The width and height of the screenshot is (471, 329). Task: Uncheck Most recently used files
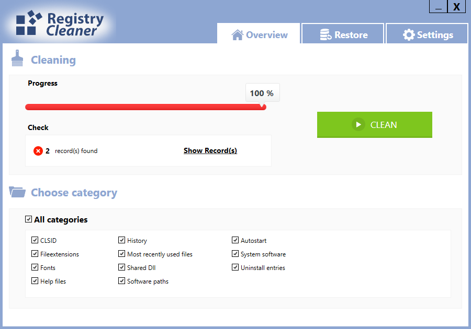click(121, 253)
